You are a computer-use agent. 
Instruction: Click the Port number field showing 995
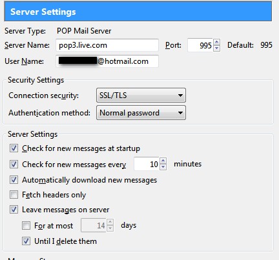pyautogui.click(x=200, y=45)
